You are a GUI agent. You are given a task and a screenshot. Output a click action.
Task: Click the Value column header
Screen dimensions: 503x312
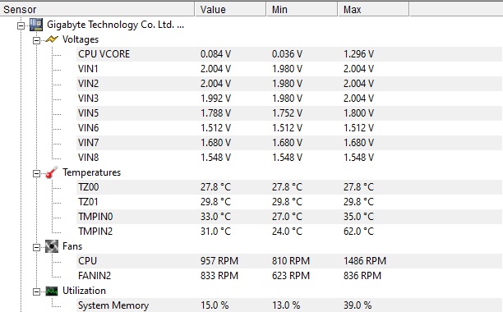click(x=230, y=9)
